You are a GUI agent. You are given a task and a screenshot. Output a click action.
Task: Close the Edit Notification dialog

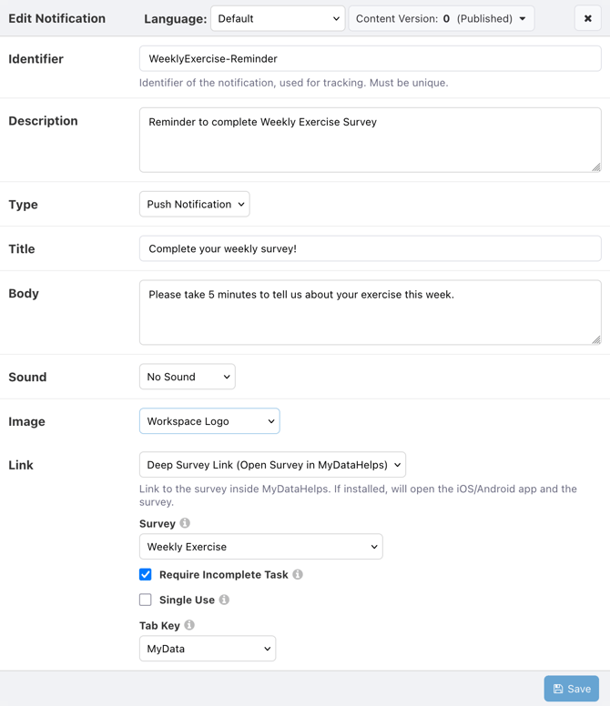pyautogui.click(x=587, y=18)
